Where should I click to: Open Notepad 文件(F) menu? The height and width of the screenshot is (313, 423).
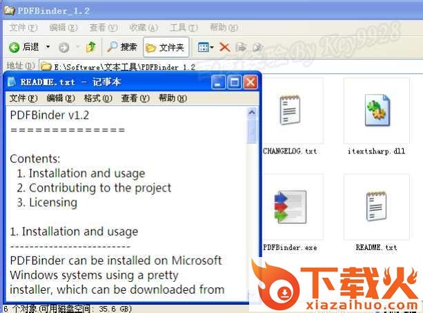click(23, 98)
